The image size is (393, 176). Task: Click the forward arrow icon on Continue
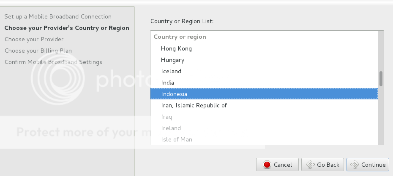tap(355, 165)
